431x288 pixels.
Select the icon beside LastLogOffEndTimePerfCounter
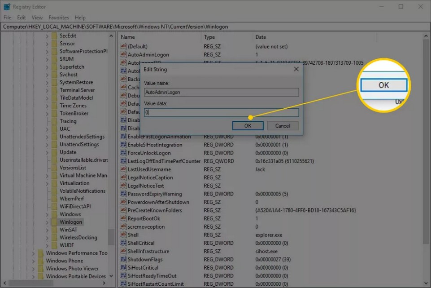(123, 161)
